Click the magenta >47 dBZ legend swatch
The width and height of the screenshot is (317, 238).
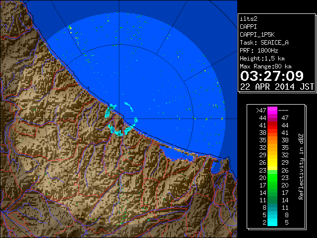(272, 111)
